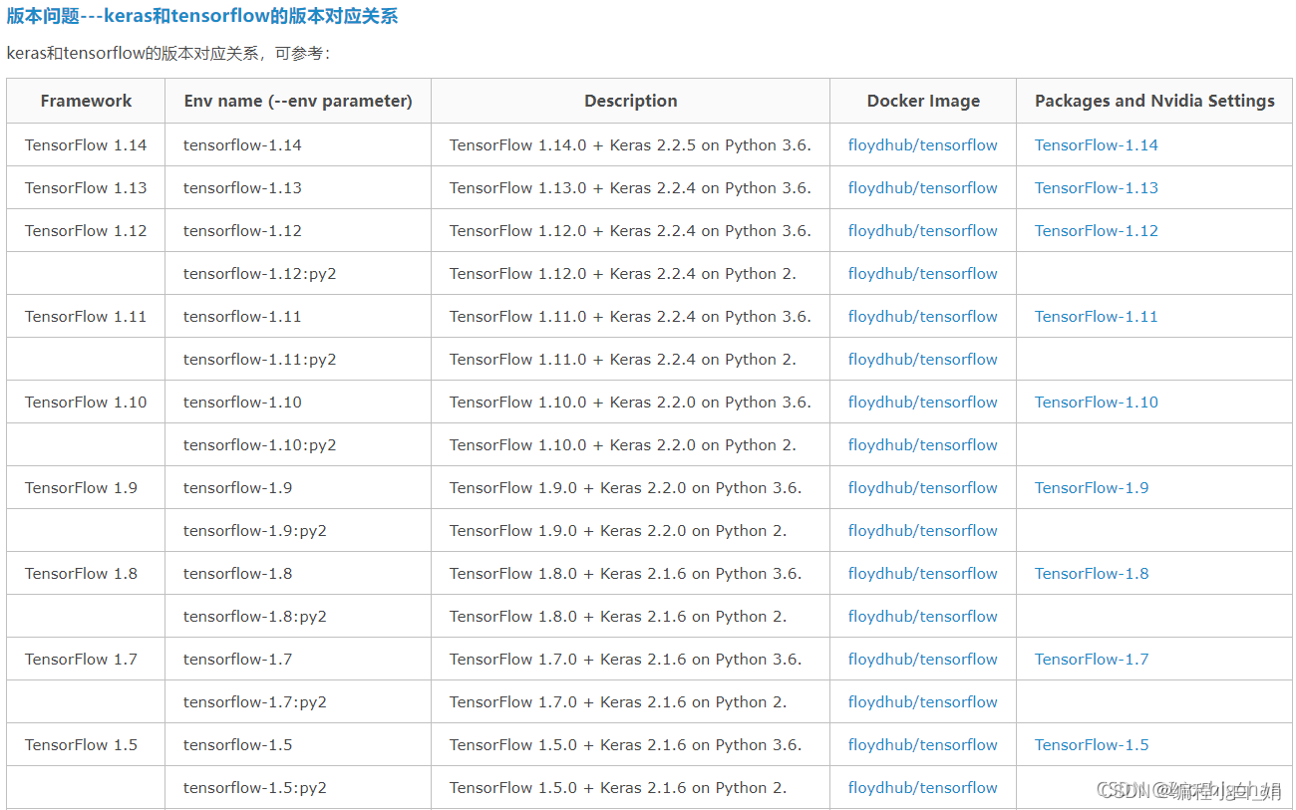Open floydhub/tensorflow link in the tensorflow-1.13 row
This screenshot has height=810, width=1296.
pos(922,188)
